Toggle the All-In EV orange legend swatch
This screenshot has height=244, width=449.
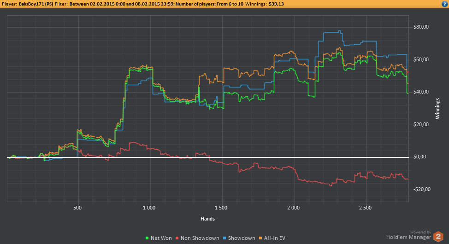[260, 238]
